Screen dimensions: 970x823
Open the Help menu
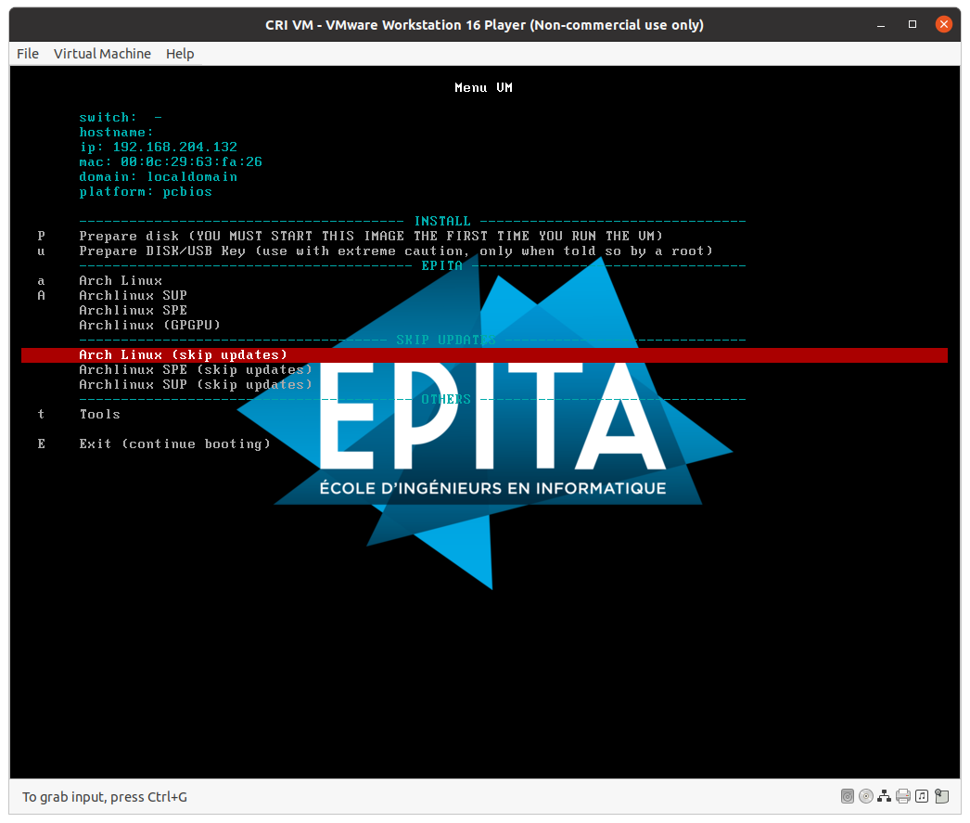point(180,54)
